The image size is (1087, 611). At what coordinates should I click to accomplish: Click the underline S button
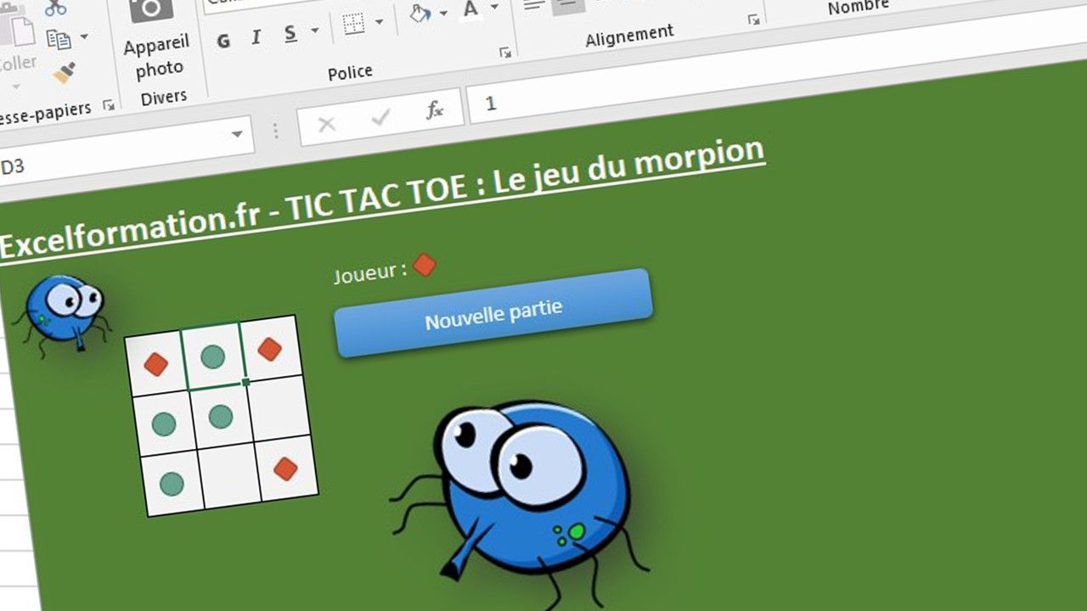(x=290, y=33)
